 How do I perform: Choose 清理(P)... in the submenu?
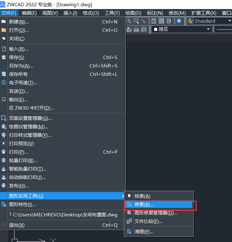pos(159,231)
